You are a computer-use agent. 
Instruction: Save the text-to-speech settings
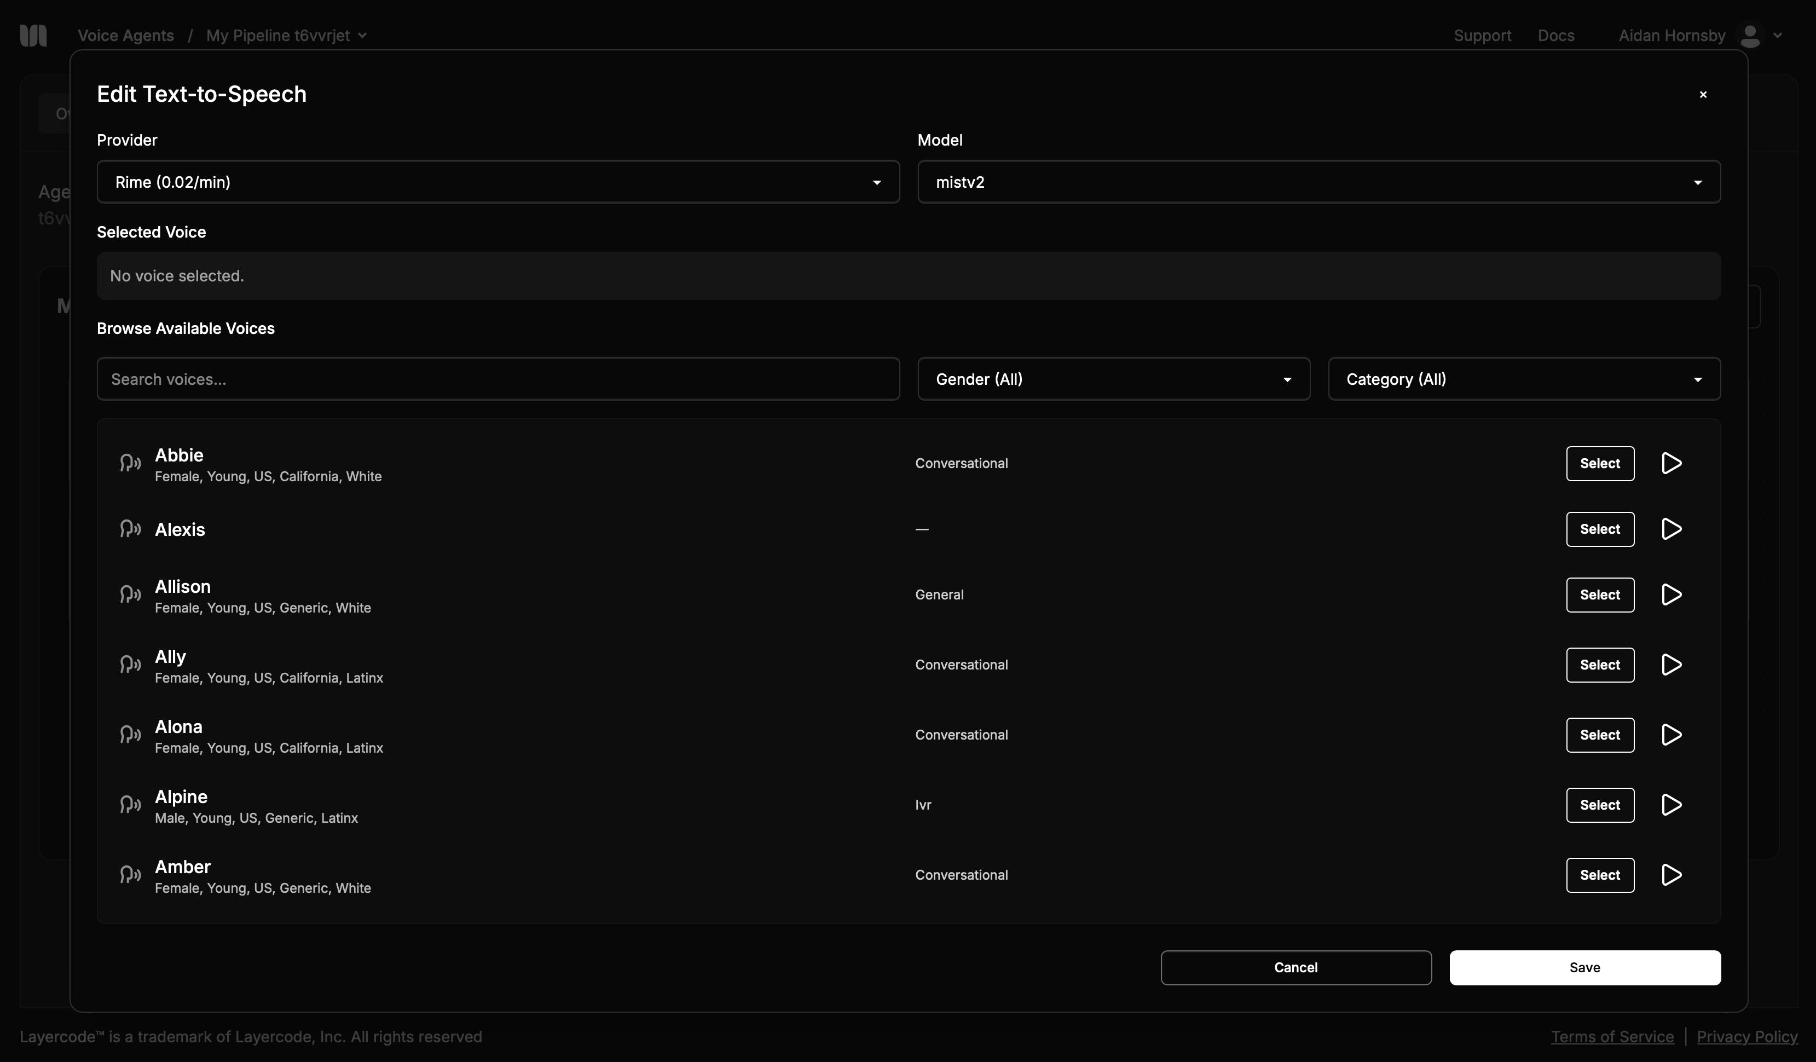1584,967
